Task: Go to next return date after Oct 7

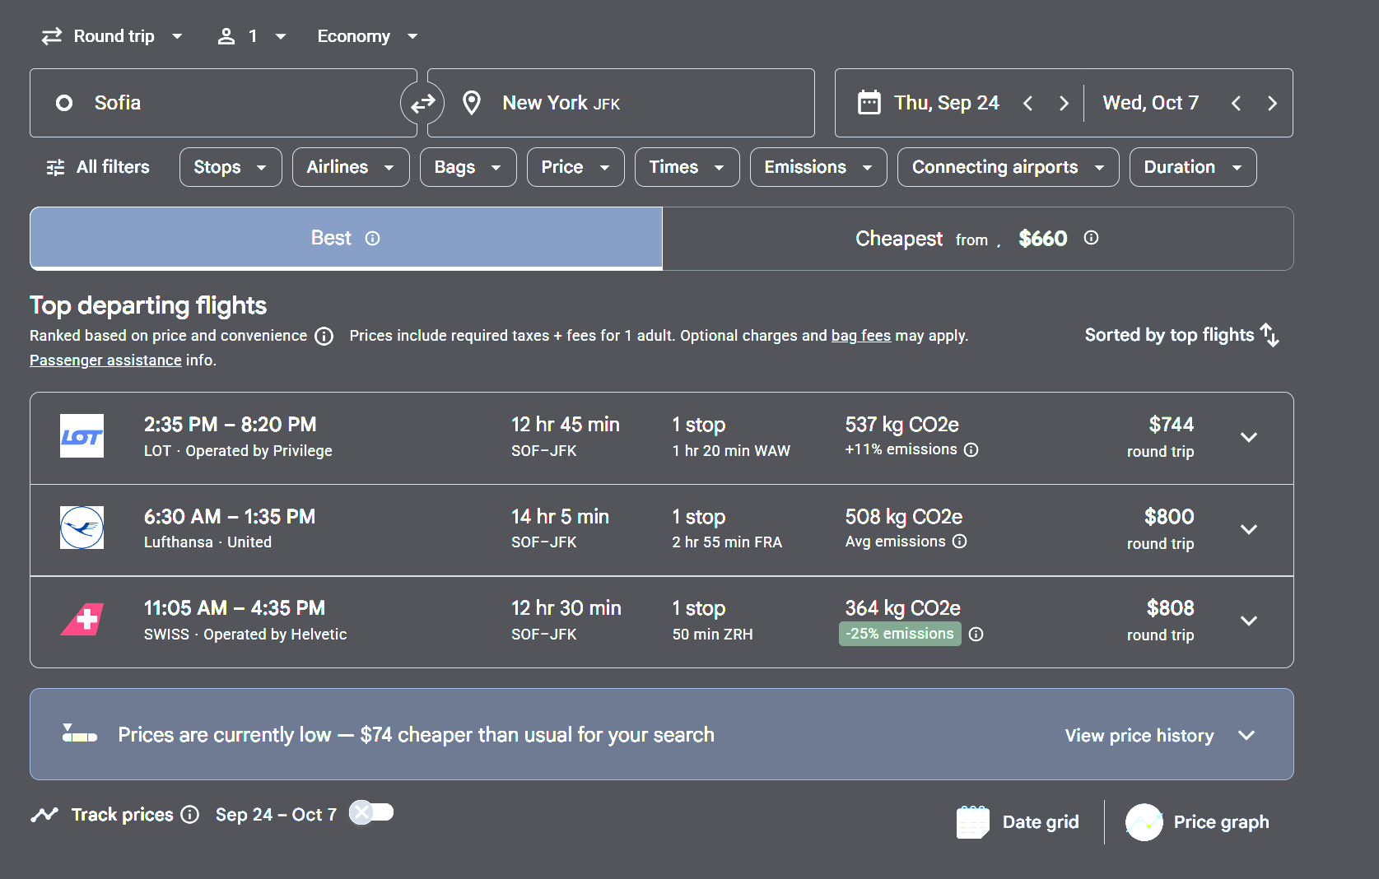Action: click(1272, 103)
